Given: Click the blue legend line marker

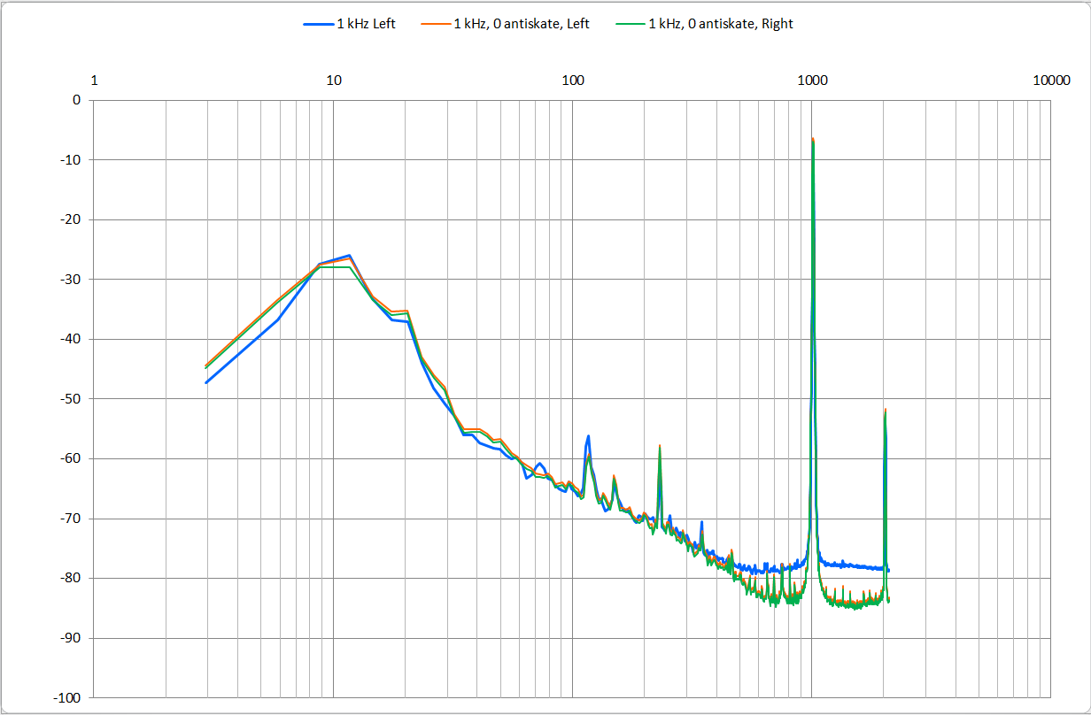Looking at the screenshot, I should pos(317,25).
